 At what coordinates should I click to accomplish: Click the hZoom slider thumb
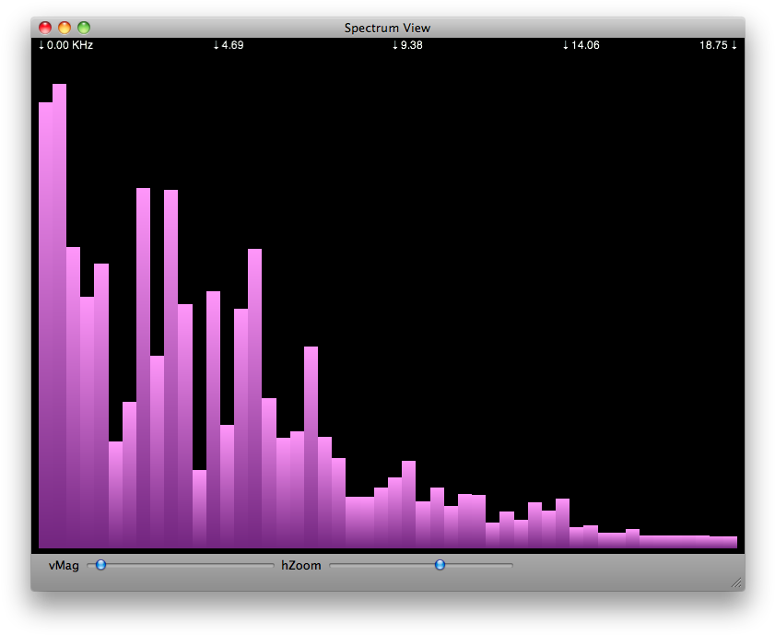[x=440, y=565]
